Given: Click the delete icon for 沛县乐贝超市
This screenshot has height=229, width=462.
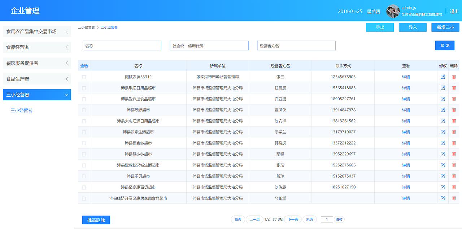Looking at the screenshot, I should [454, 176].
